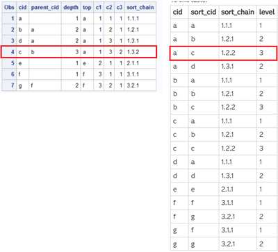
Task: Click the depth column header
Action: [71, 8]
